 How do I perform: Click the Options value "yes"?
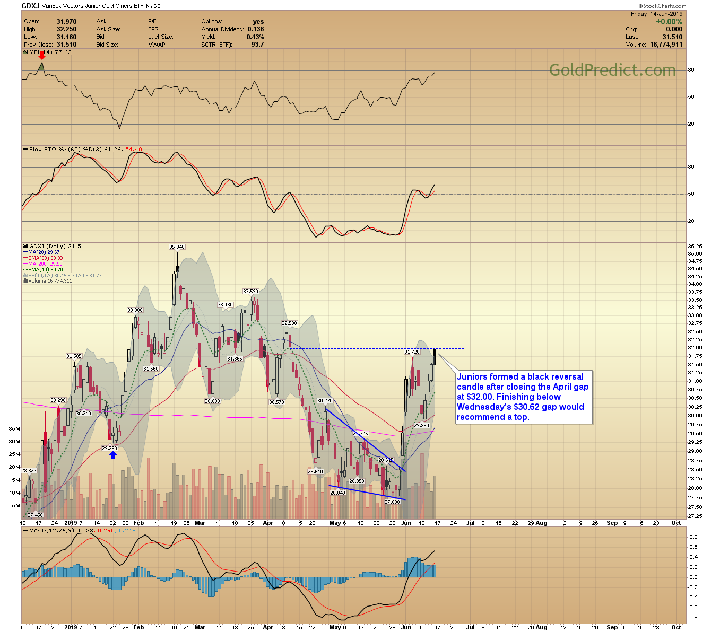[258, 22]
